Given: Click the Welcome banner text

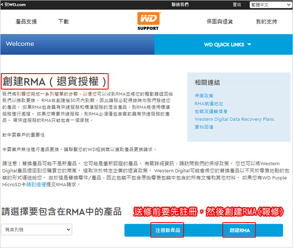Looking at the screenshot, I should [20, 43].
